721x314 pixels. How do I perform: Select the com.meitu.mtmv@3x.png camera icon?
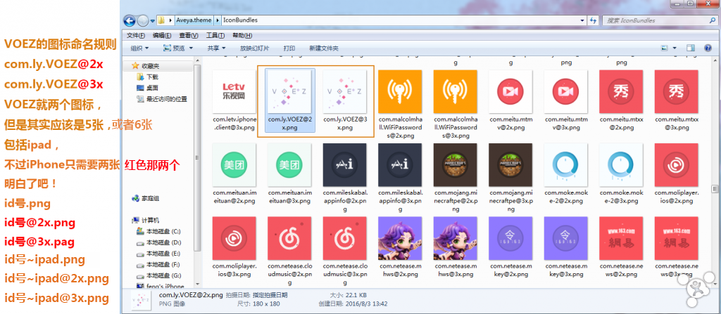(x=565, y=92)
